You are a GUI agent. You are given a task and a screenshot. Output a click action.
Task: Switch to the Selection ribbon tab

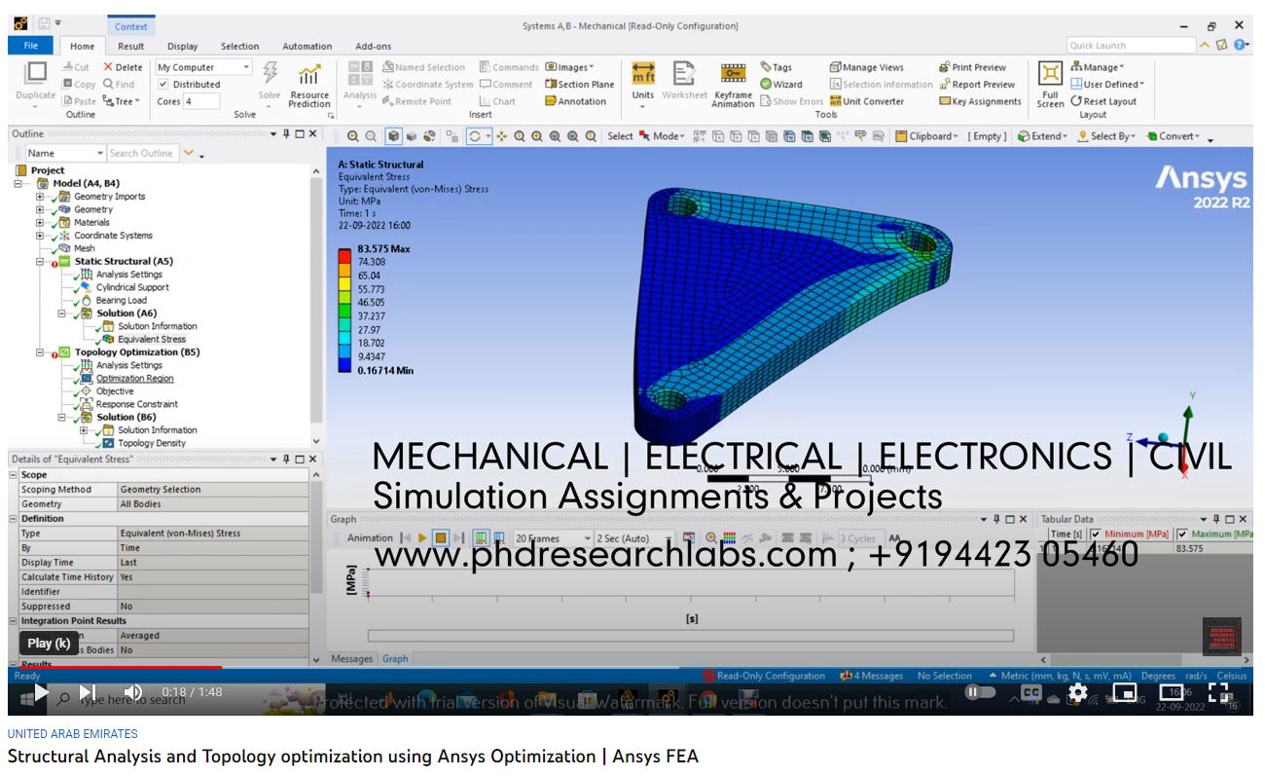pyautogui.click(x=239, y=46)
